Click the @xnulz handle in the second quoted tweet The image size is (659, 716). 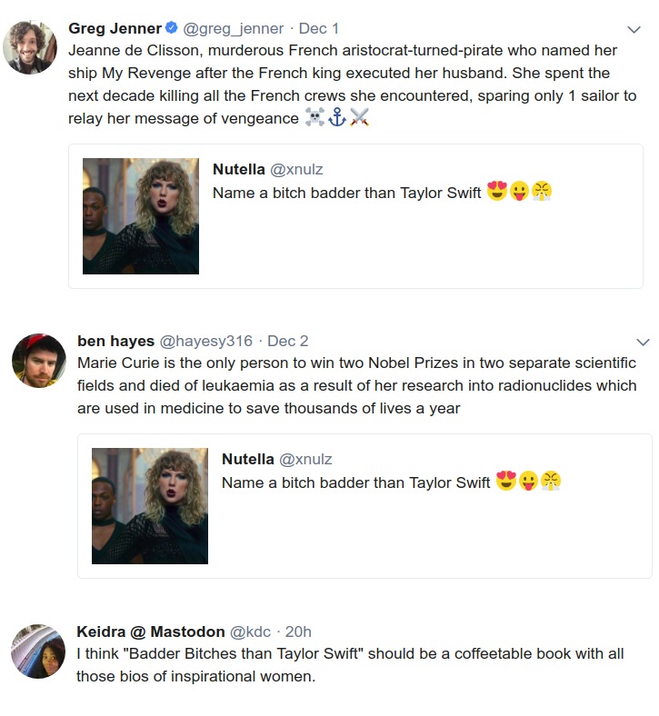(x=305, y=459)
